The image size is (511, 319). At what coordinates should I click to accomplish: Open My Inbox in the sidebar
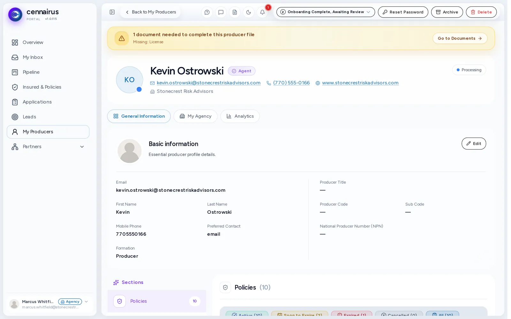point(48,57)
